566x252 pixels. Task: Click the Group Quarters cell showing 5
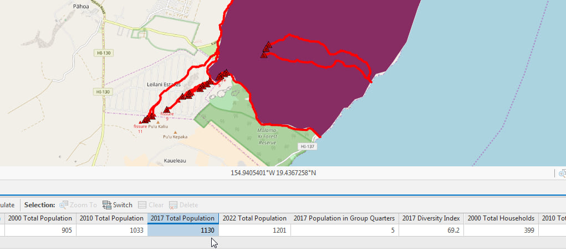344,230
